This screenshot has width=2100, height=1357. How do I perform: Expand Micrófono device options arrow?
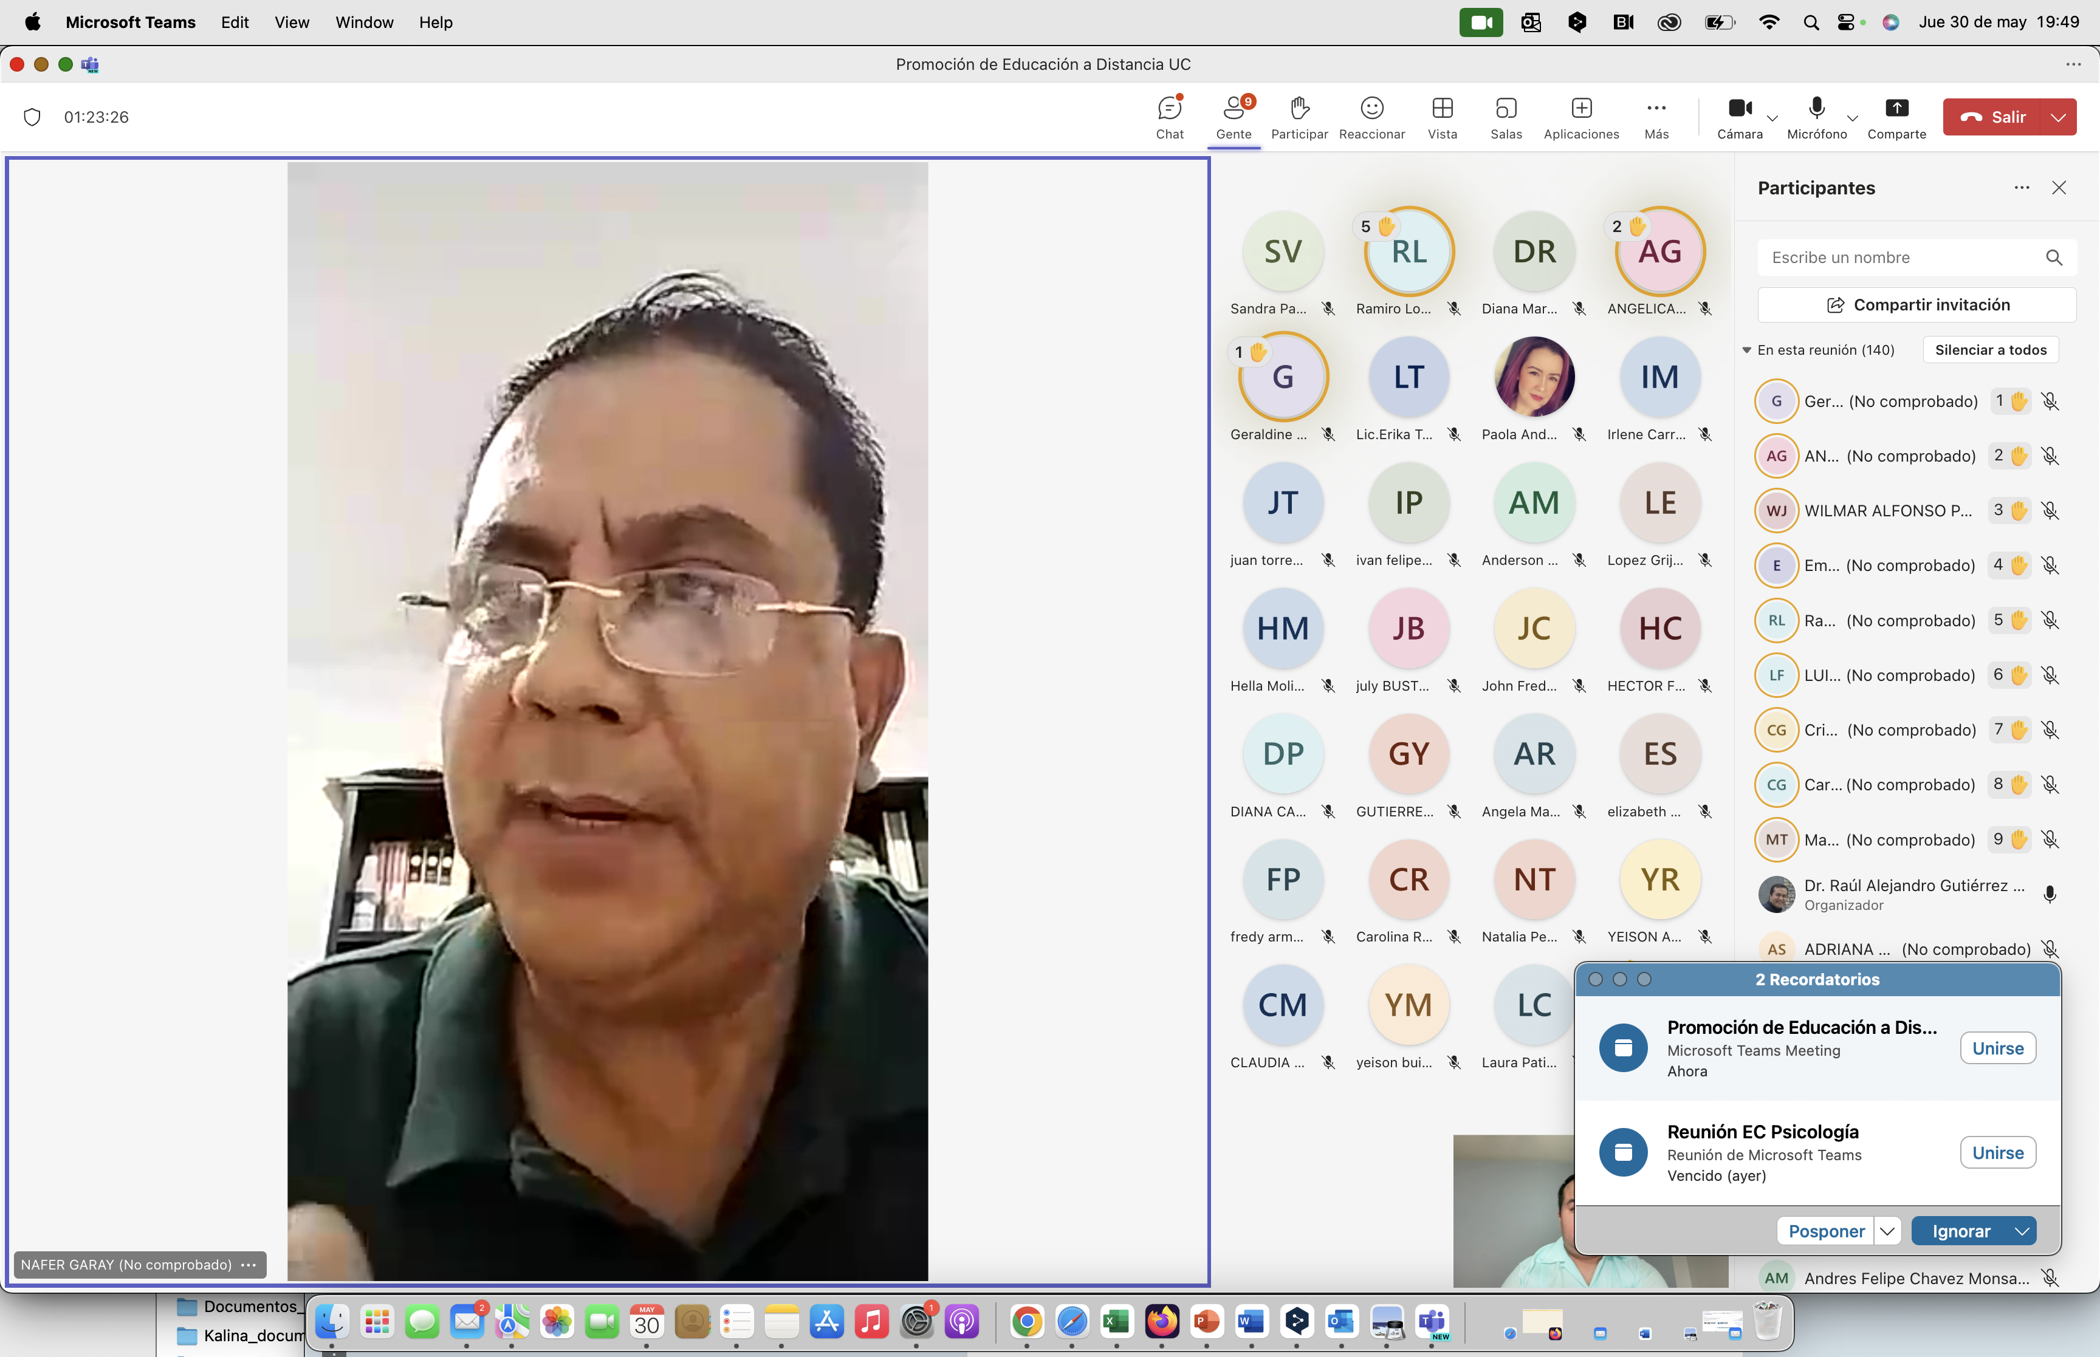point(1852,117)
